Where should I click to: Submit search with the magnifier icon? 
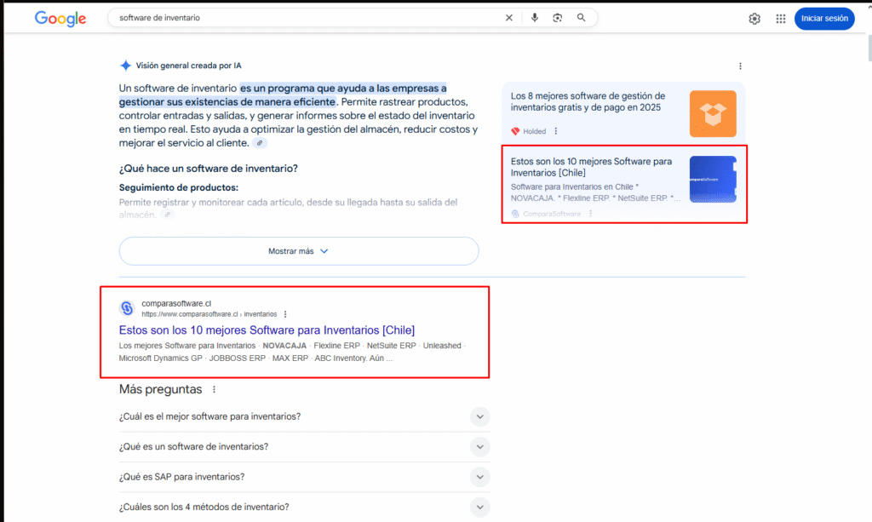coord(581,18)
